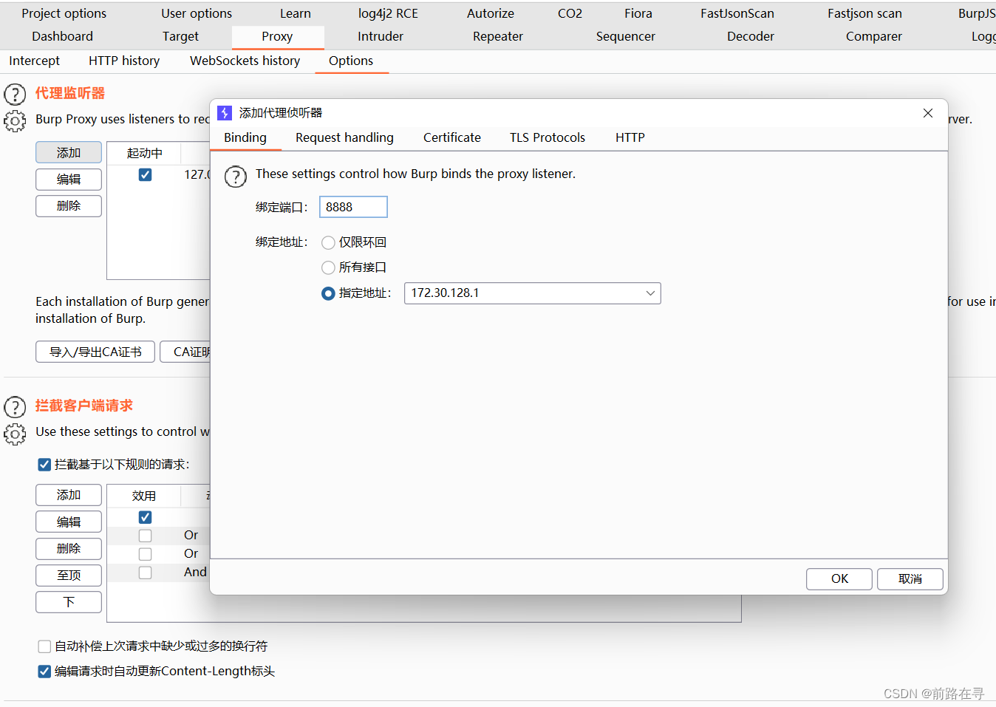996x707 pixels.
Task: Select the Options sub-tab
Action: click(x=351, y=61)
